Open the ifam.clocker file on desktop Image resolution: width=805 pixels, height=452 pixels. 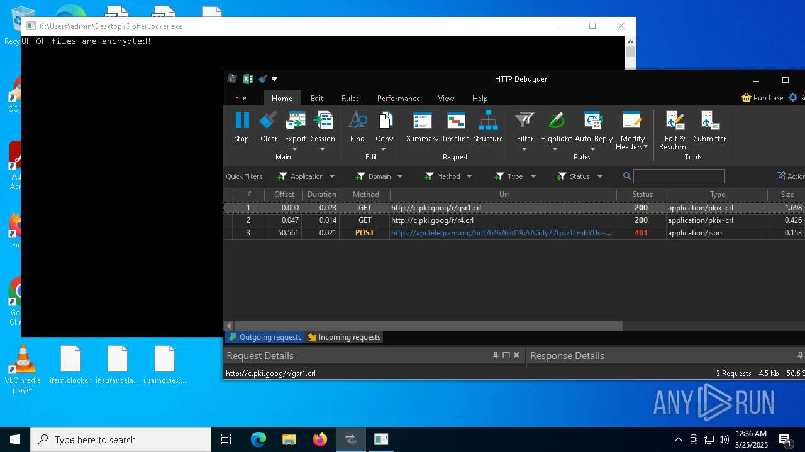click(70, 365)
